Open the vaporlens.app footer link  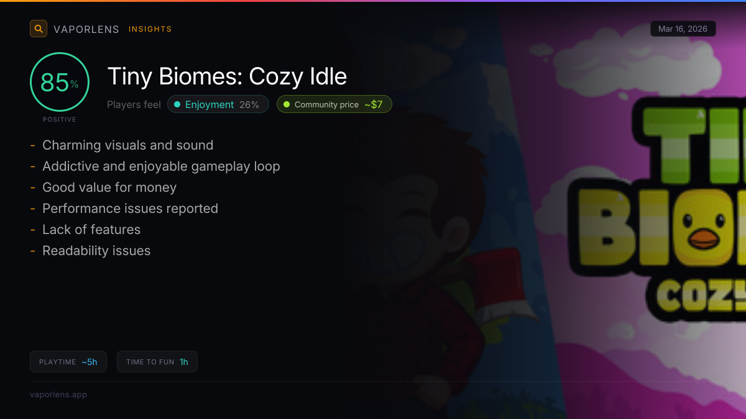58,394
